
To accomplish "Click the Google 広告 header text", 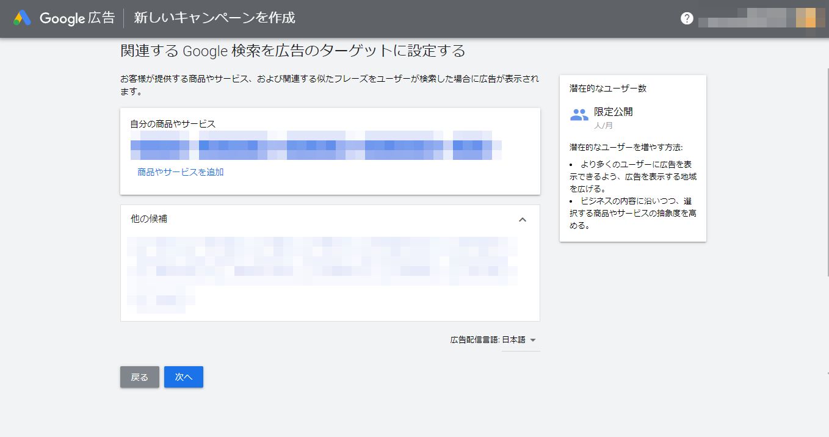I will [77, 18].
